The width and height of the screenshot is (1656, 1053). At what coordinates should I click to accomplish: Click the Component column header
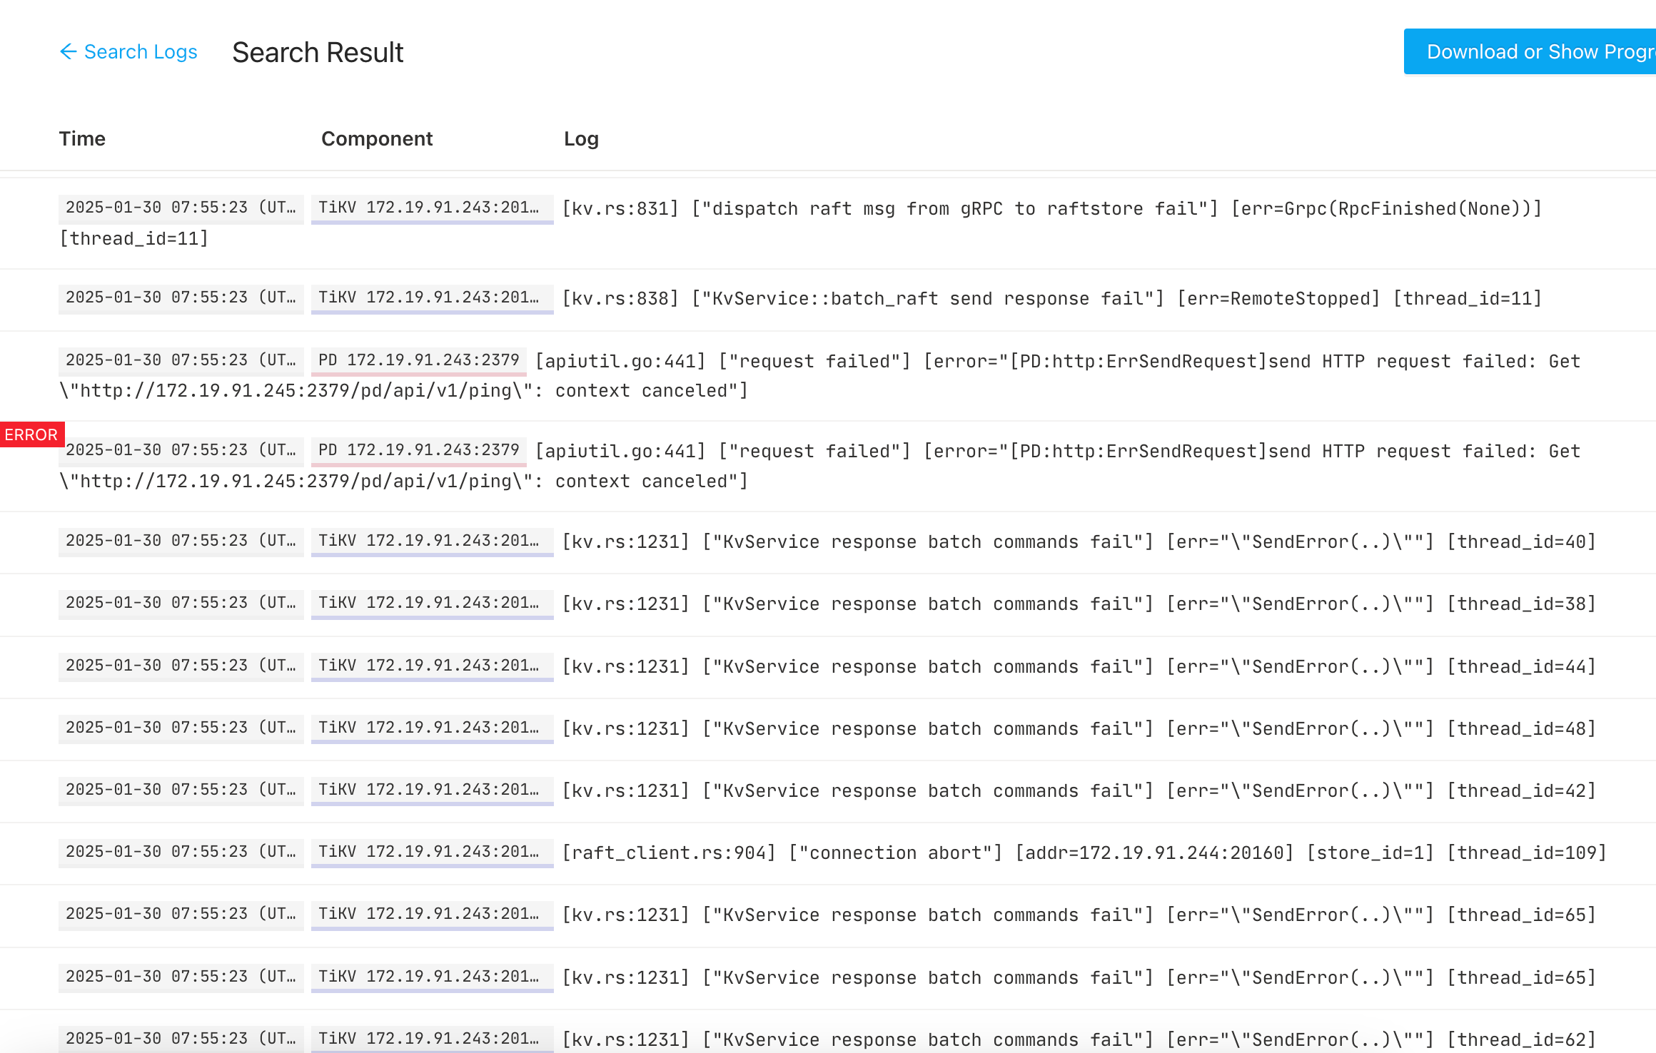377,138
